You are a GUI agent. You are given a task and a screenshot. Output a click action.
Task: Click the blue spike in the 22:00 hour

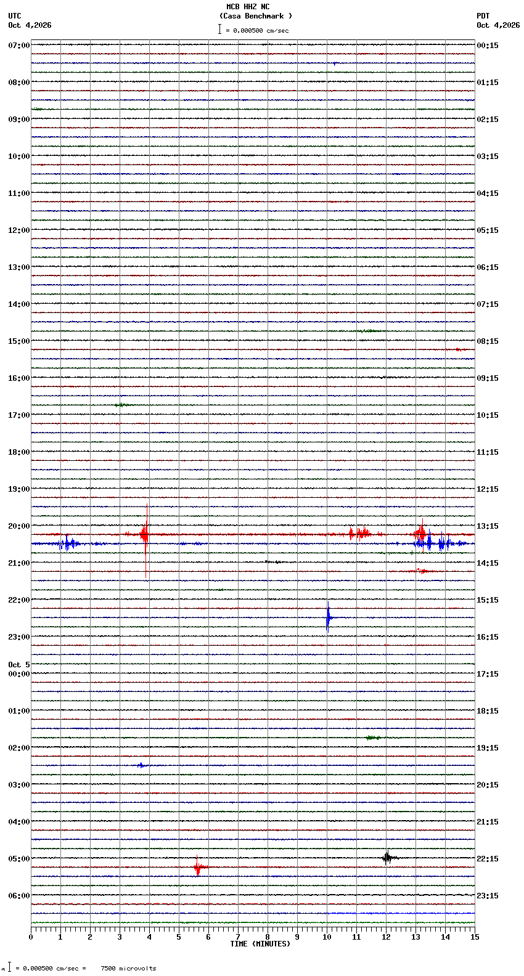(328, 616)
